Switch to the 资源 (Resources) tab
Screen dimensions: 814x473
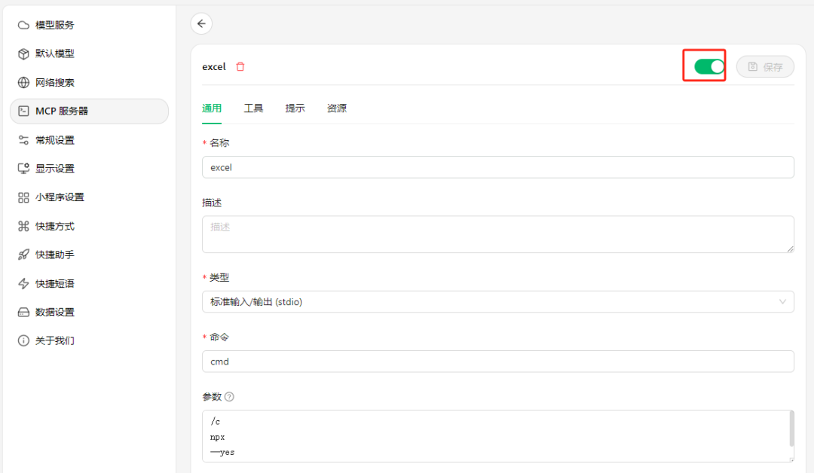(336, 108)
